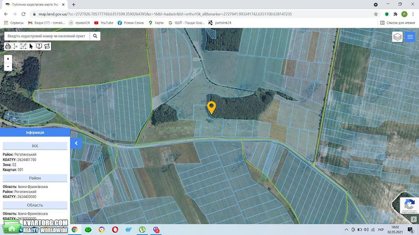Click the small info button bottom-right of map

pos(414,219)
